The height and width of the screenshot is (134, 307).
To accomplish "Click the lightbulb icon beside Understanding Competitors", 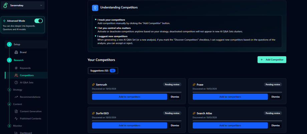I will click(95, 7).
